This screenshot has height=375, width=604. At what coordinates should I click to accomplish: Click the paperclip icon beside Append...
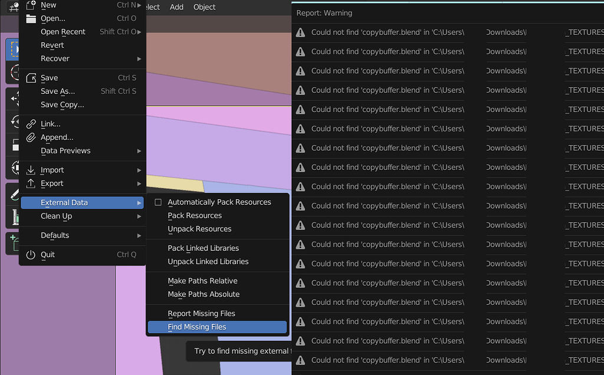(x=31, y=137)
